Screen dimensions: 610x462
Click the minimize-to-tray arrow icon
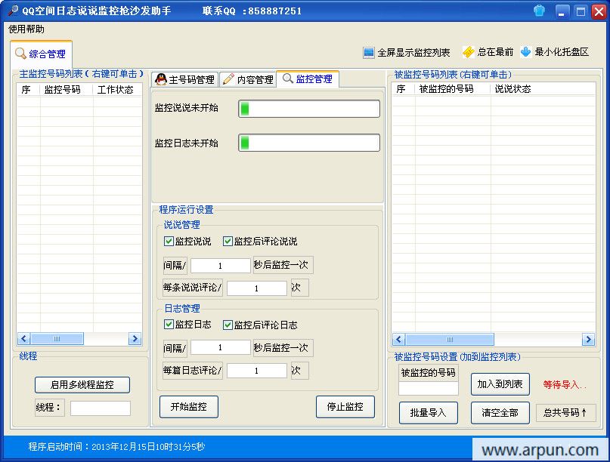click(x=525, y=52)
